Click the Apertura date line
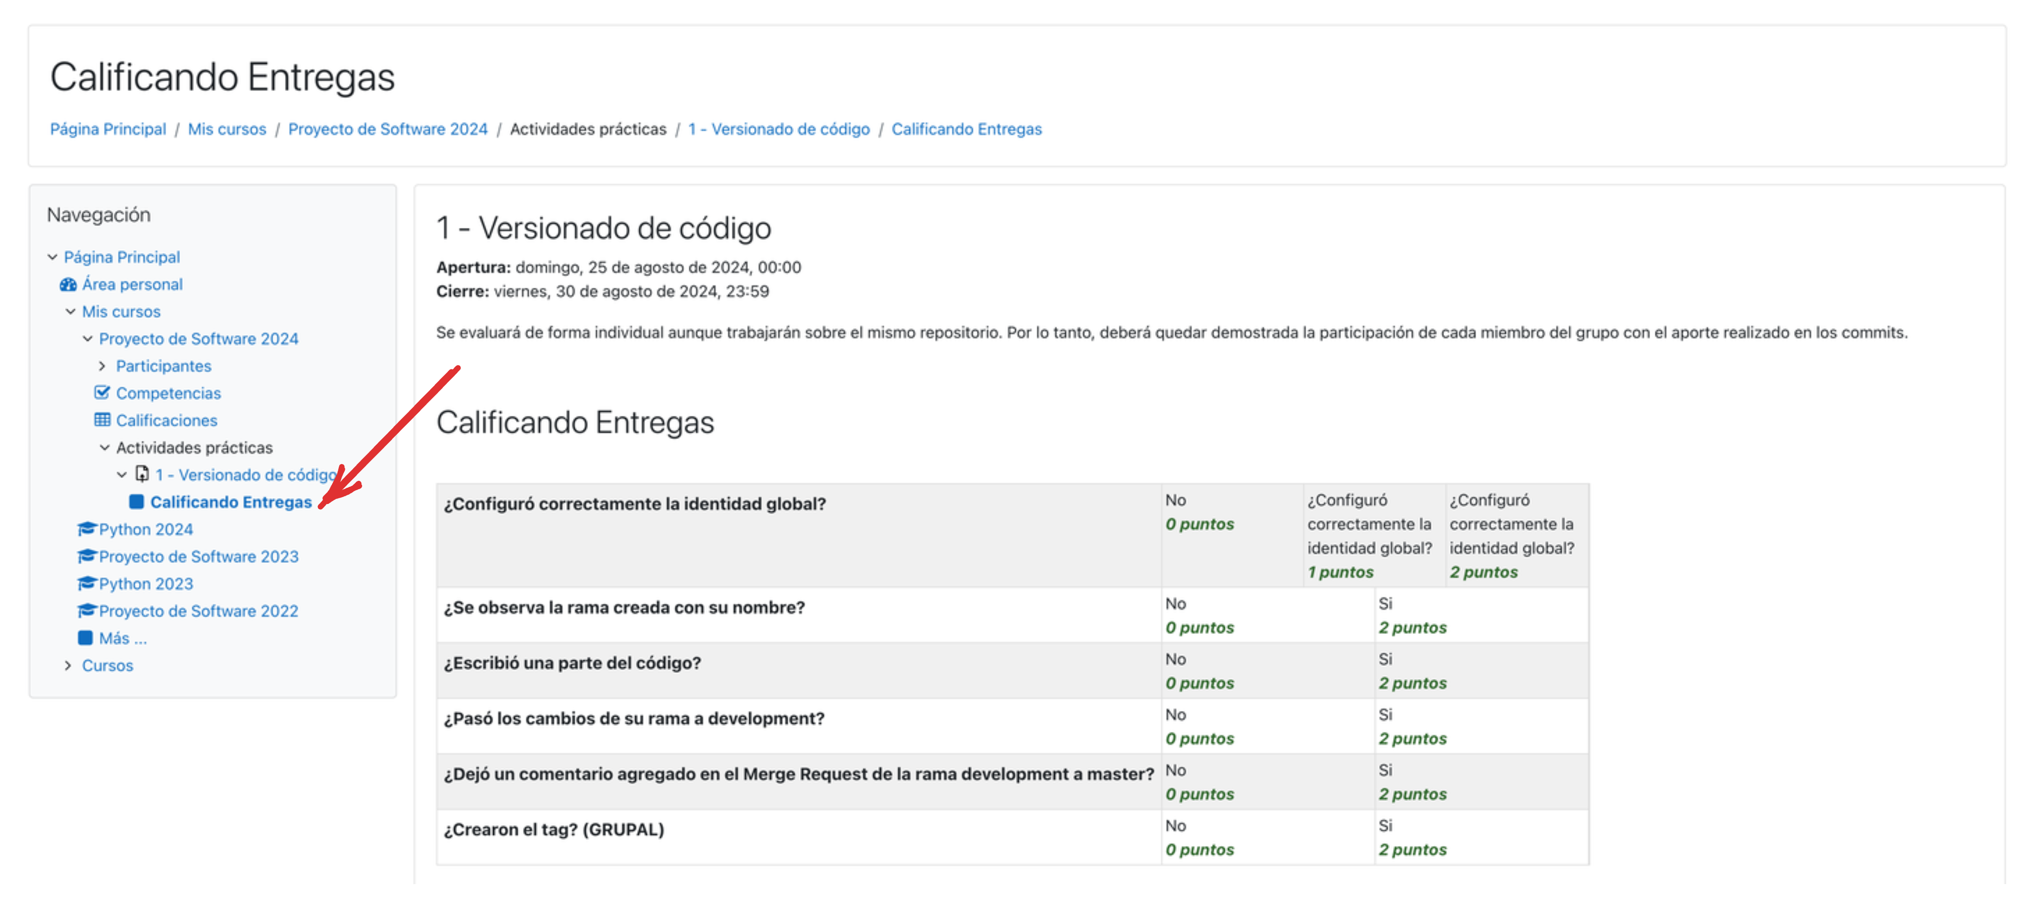This screenshot has height=898, width=2032. tap(619, 267)
